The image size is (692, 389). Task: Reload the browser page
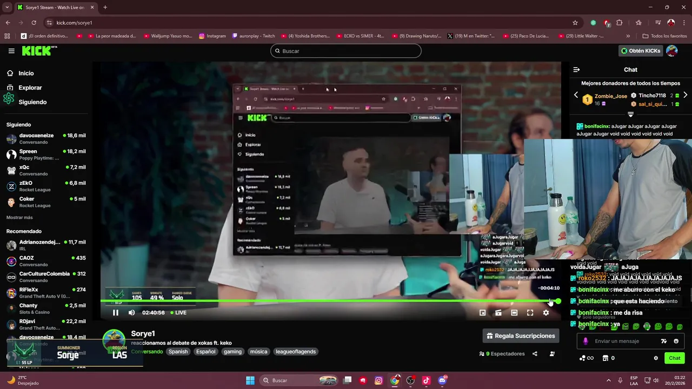coord(34,23)
